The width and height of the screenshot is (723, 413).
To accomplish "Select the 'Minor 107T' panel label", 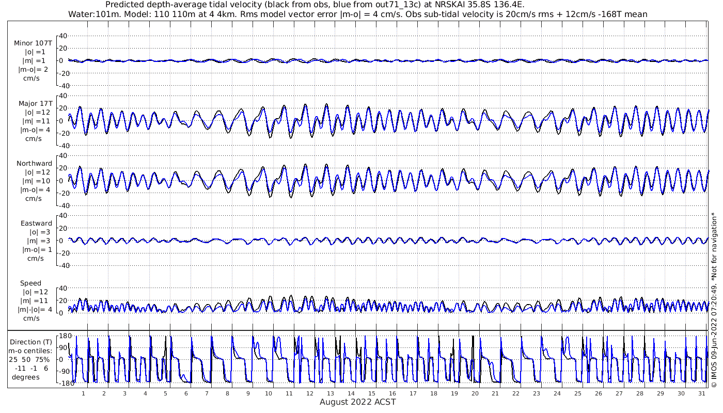I will (33, 43).
